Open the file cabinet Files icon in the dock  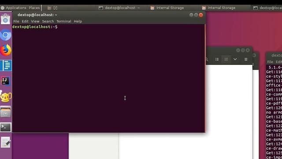pyautogui.click(x=5, y=112)
